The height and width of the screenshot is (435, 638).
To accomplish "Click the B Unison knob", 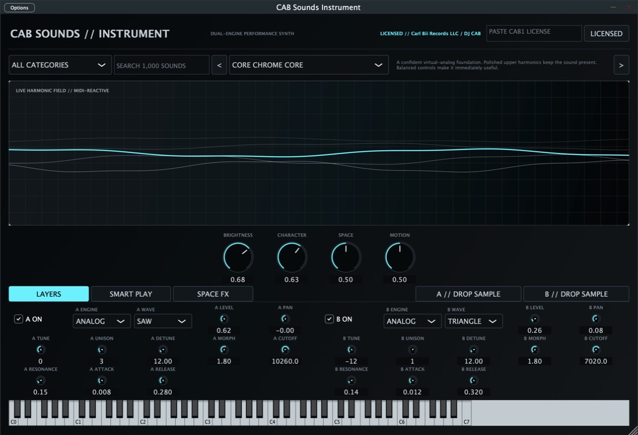I will click(x=412, y=349).
